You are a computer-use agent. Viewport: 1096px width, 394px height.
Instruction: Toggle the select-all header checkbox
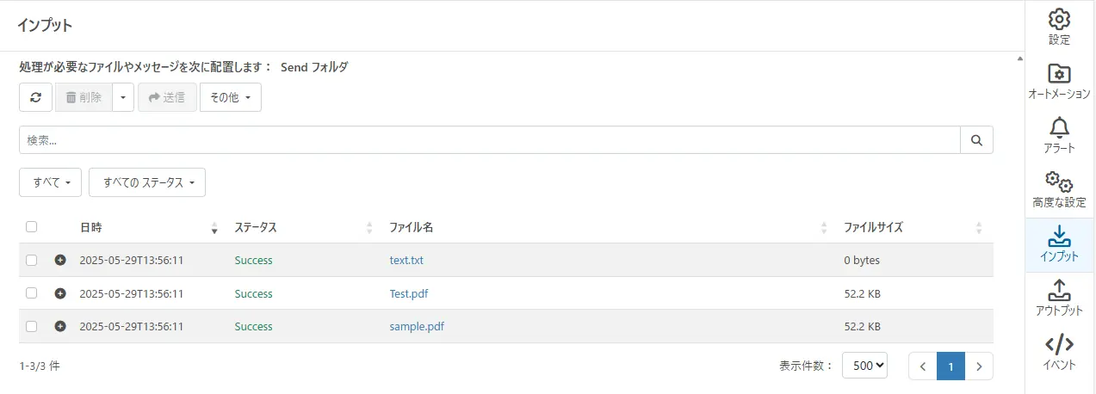tap(32, 227)
